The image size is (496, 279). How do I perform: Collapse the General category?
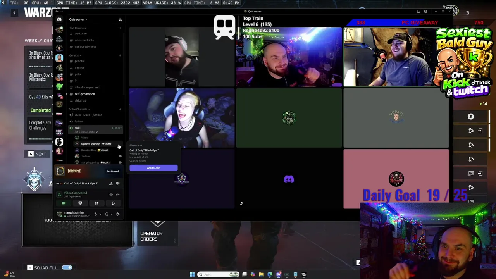click(x=75, y=55)
